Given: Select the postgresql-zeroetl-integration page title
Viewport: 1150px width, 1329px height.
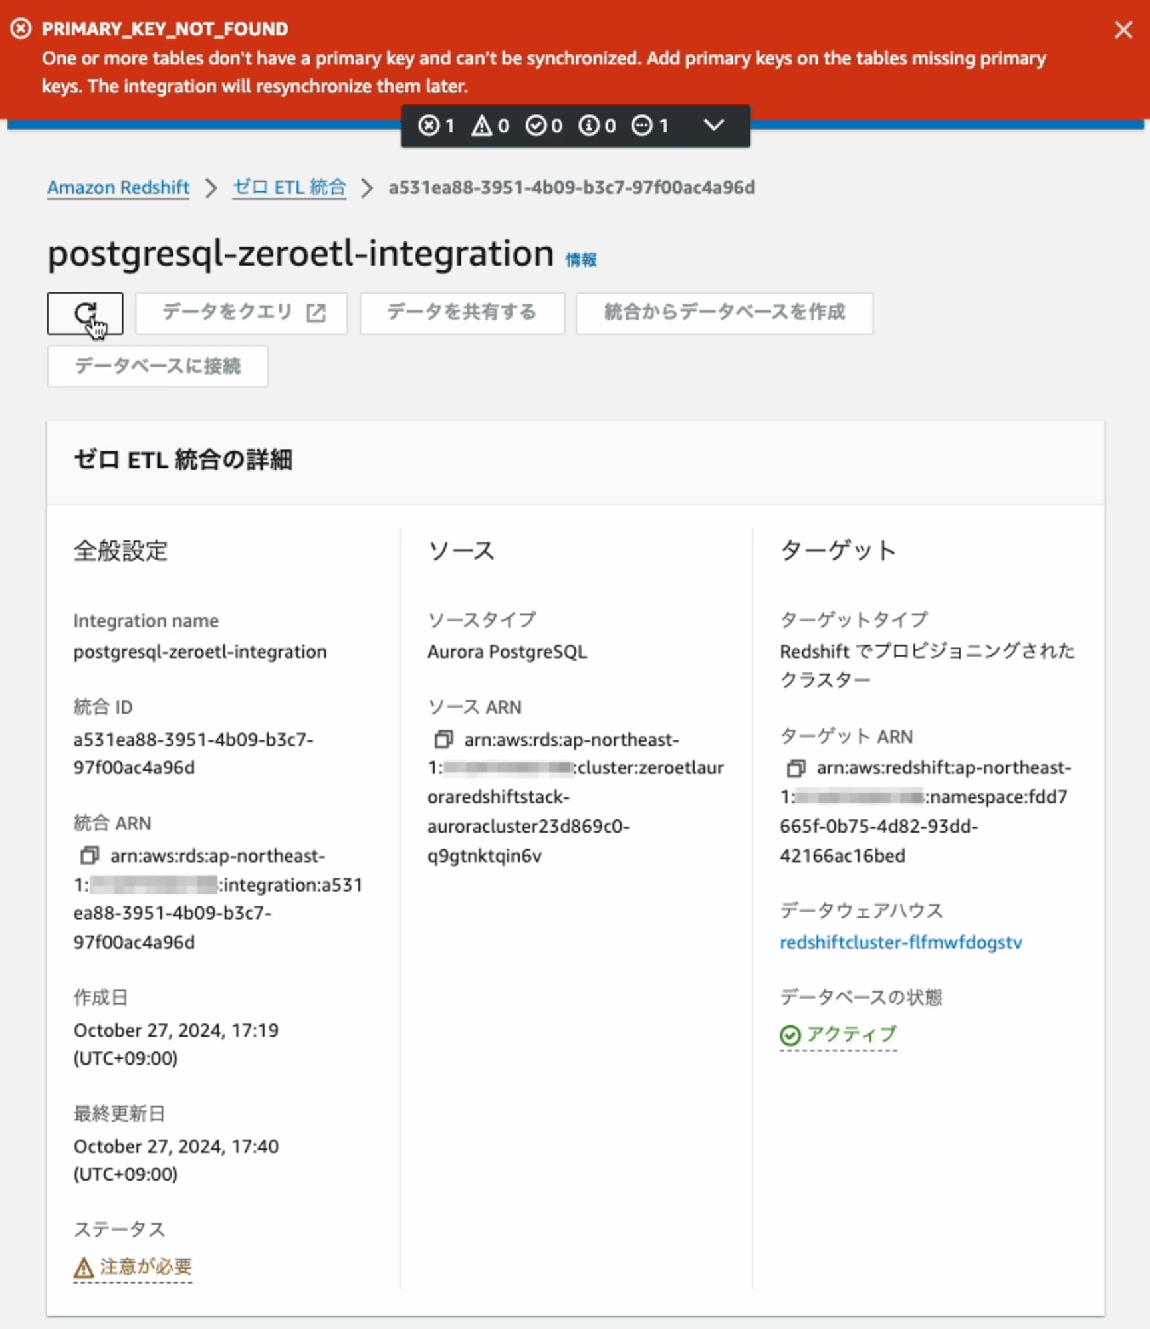Looking at the screenshot, I should 301,253.
